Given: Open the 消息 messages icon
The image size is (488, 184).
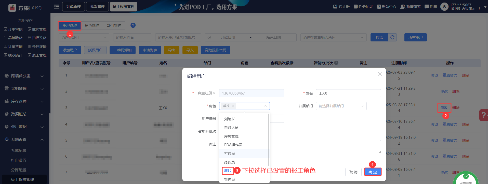Looking at the screenshot, I should (x=427, y=7).
